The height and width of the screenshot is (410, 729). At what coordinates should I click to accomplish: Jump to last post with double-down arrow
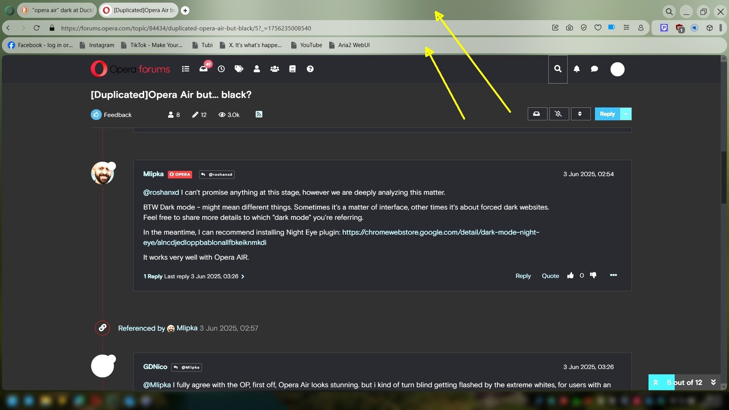pyautogui.click(x=713, y=382)
